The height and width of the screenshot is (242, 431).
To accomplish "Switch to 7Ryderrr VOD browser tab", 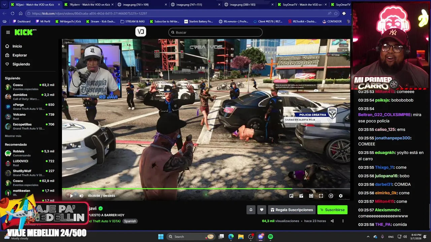I will click(90, 5).
